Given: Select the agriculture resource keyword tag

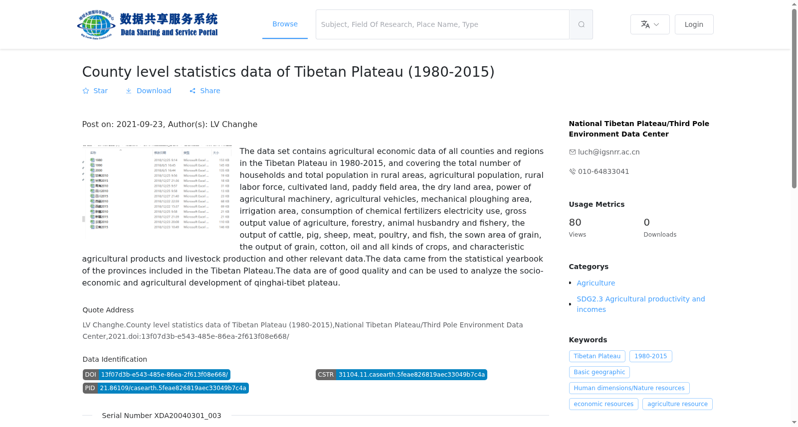Looking at the screenshot, I should (x=677, y=404).
